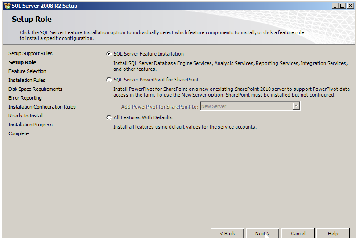Go back with the Back button

point(227,233)
